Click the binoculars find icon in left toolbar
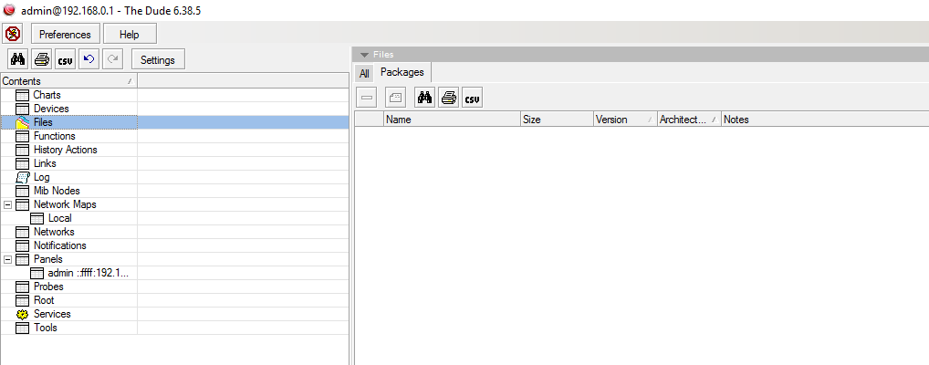Viewport: 929px width, 365px height. [x=17, y=59]
